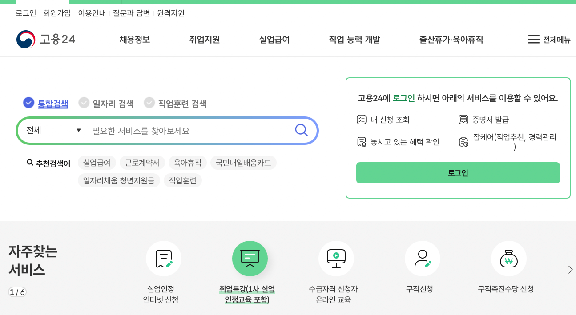Click the 고용24 logo
The height and width of the screenshot is (315, 576).
click(x=46, y=39)
